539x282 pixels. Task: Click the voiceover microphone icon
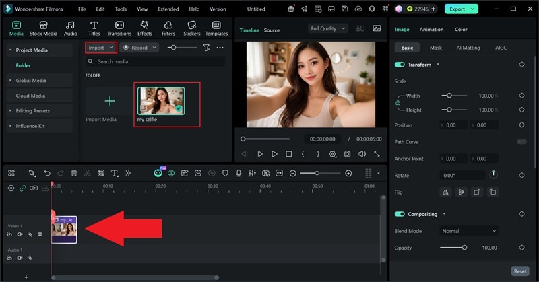pyautogui.click(x=239, y=173)
